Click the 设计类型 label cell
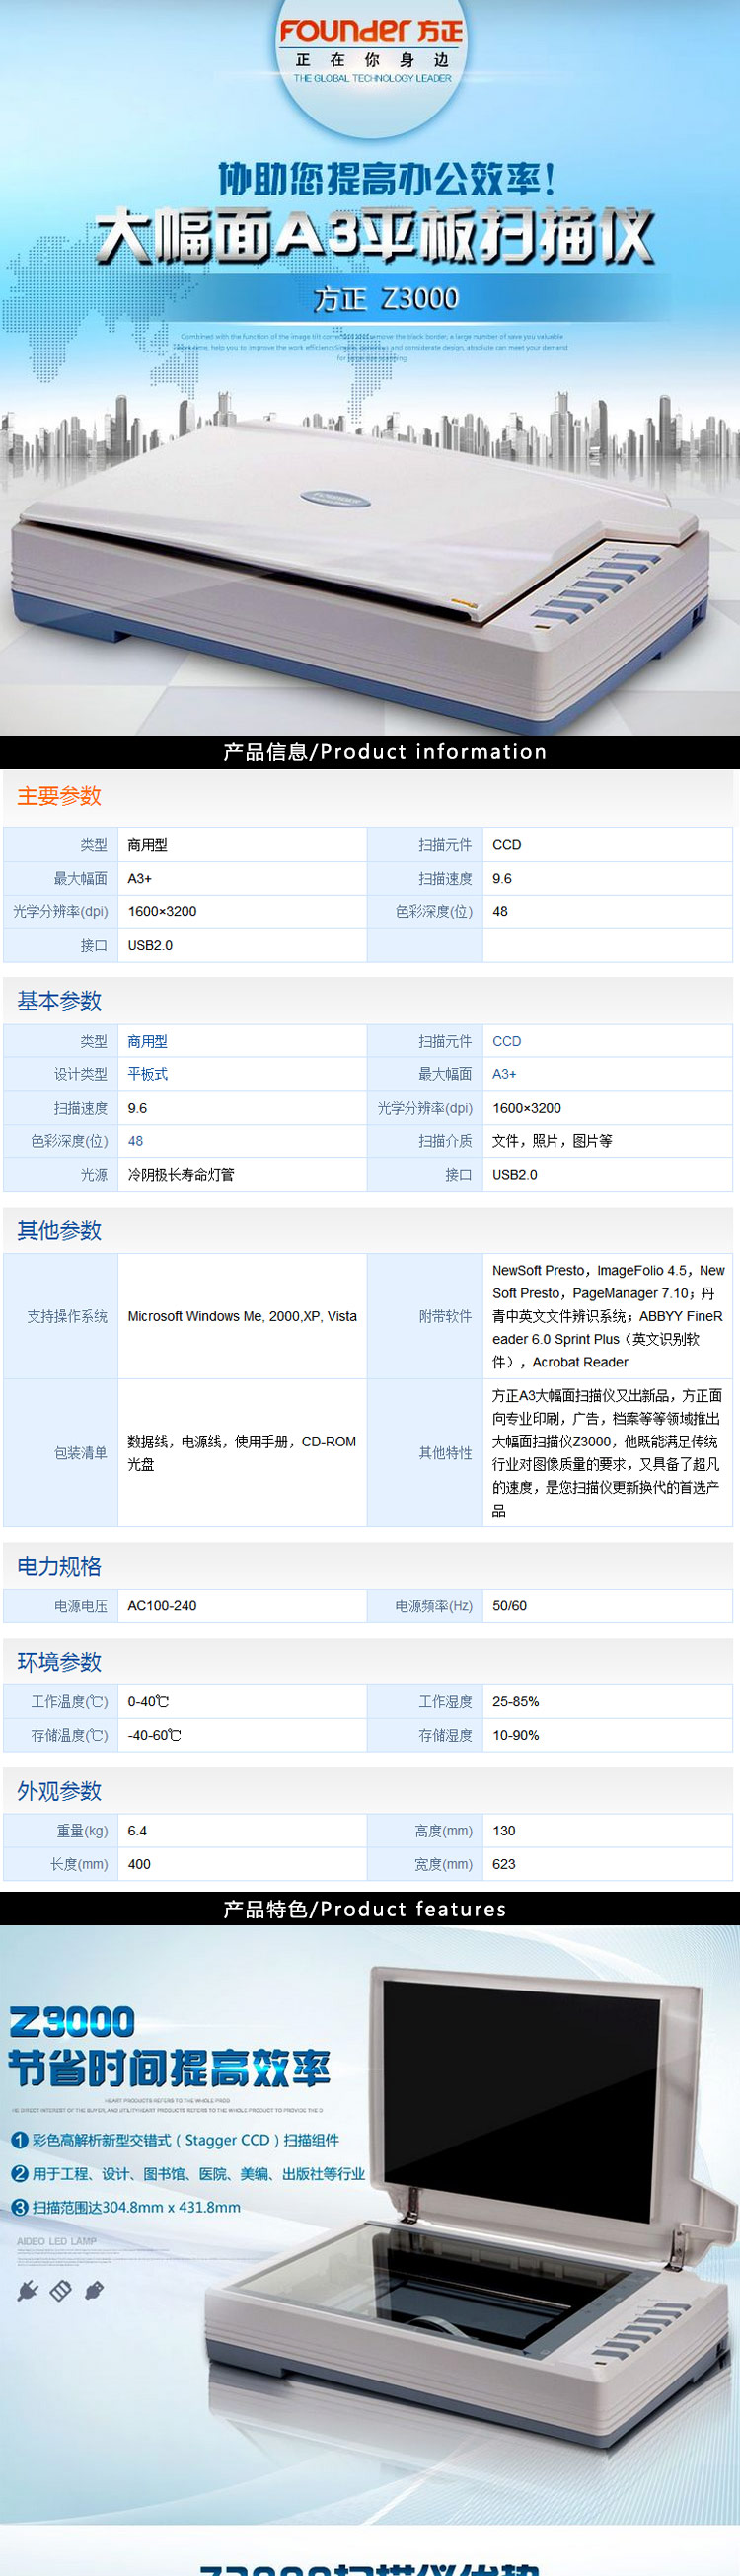The height and width of the screenshot is (2576, 740). [61, 1074]
